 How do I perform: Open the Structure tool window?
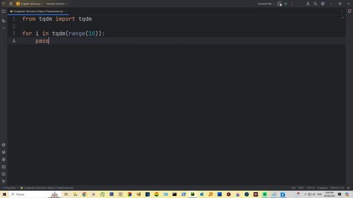coord(4,20)
